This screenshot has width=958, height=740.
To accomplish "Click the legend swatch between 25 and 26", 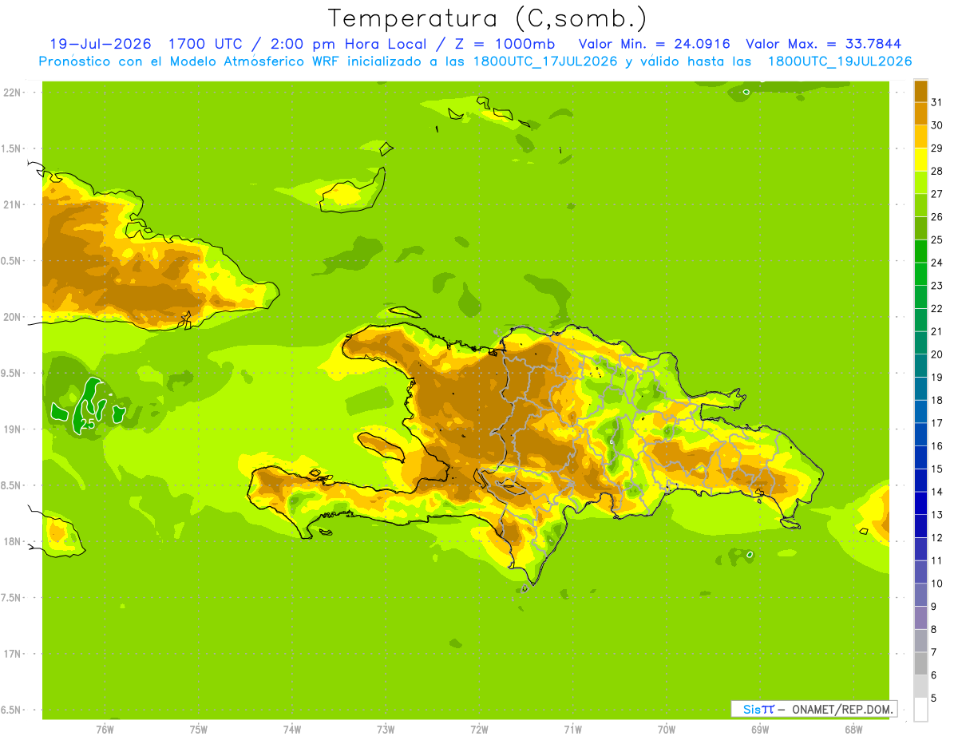I will click(x=920, y=228).
